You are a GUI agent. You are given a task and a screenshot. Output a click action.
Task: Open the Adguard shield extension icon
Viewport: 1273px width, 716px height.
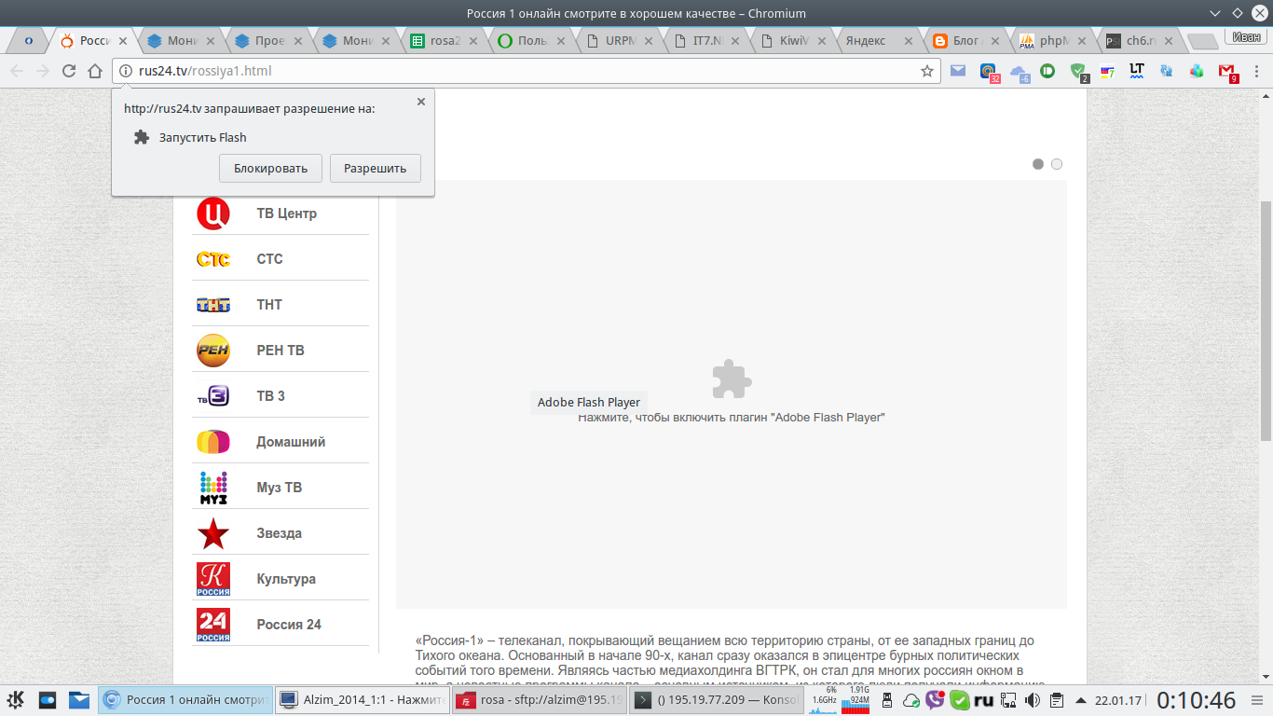(1078, 71)
